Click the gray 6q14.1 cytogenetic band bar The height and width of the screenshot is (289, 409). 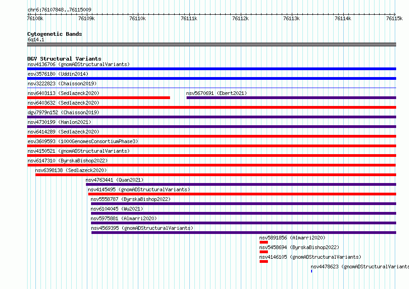tap(211, 44)
